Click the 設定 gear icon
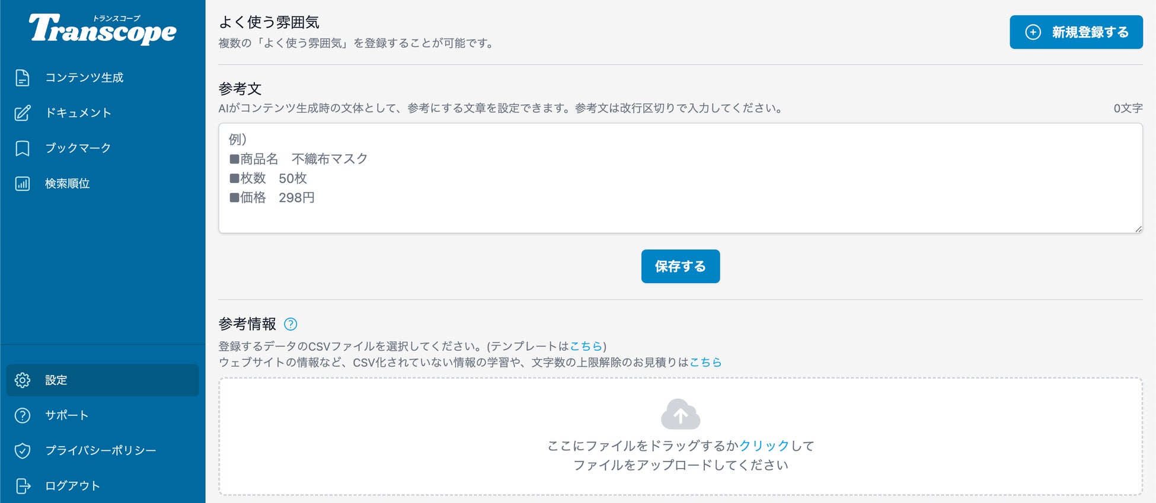 (23, 380)
